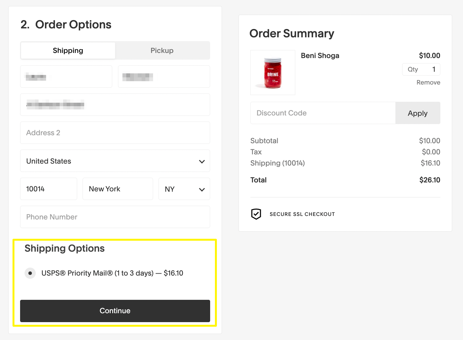Select the street address input field

115,105
